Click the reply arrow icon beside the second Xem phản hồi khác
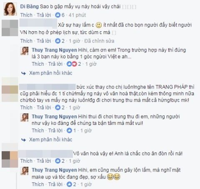This screenshot has width=200, height=189. pyautogui.click(x=23, y=140)
